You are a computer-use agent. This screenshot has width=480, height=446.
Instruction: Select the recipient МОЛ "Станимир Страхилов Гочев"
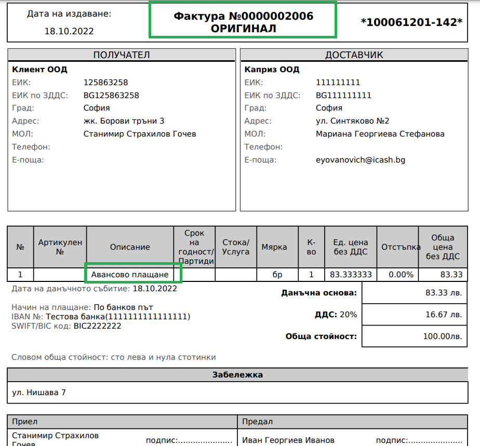point(140,134)
